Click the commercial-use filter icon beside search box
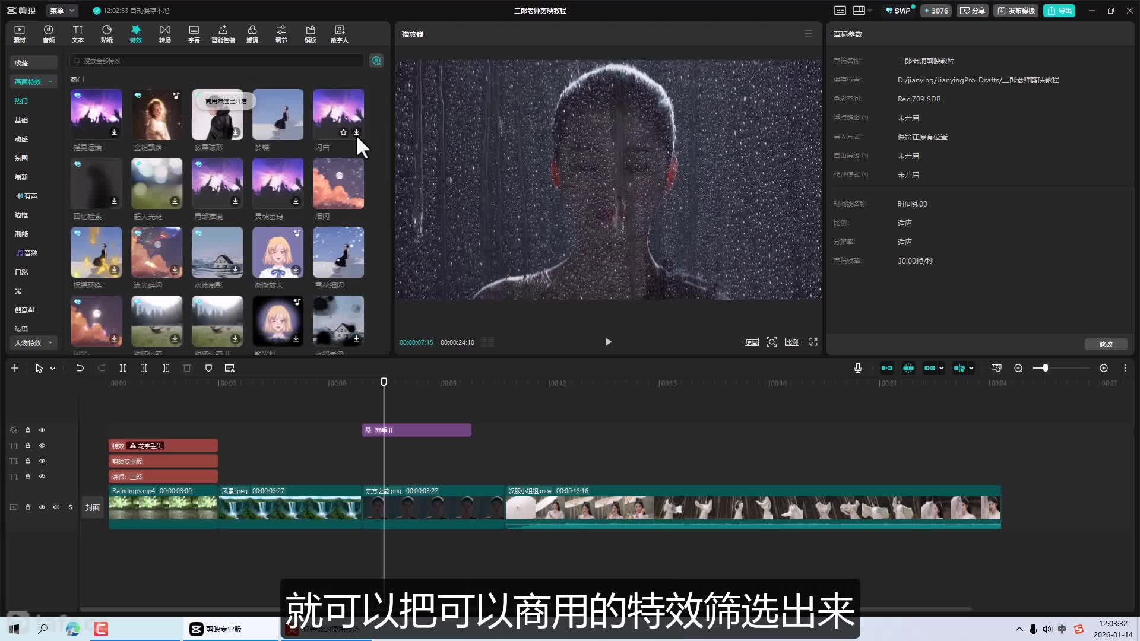The width and height of the screenshot is (1140, 641). (x=376, y=61)
